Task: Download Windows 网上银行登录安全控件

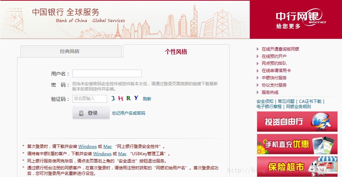Action: tap(87, 147)
